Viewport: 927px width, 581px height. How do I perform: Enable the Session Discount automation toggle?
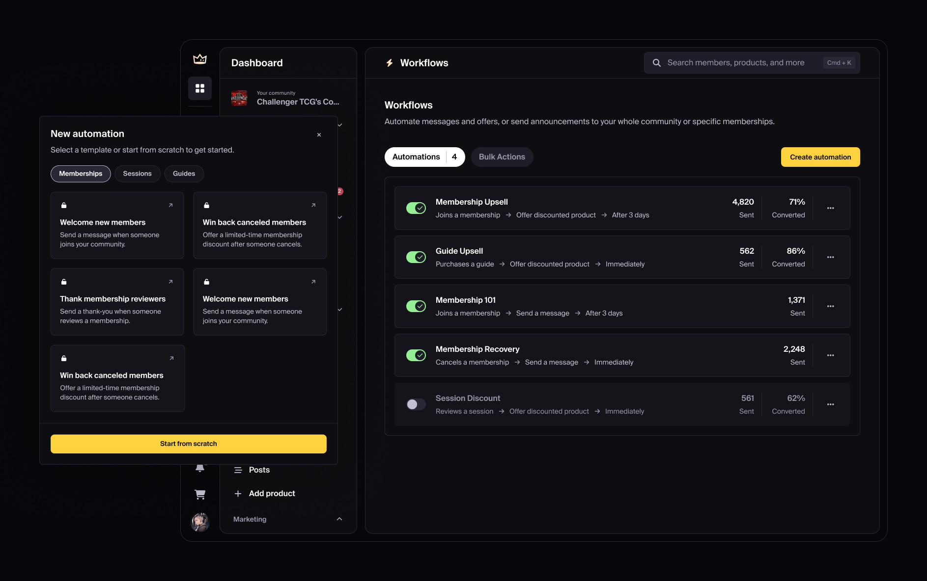(x=416, y=404)
